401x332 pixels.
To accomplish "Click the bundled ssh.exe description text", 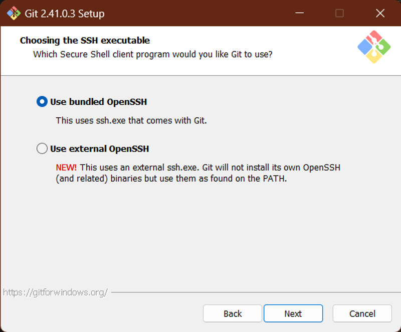I will (131, 120).
